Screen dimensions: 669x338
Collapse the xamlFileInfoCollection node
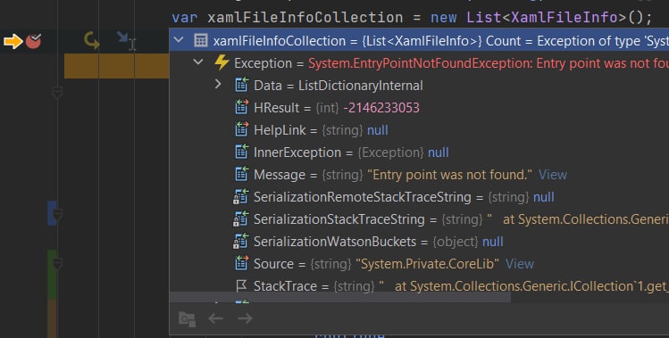tap(179, 40)
